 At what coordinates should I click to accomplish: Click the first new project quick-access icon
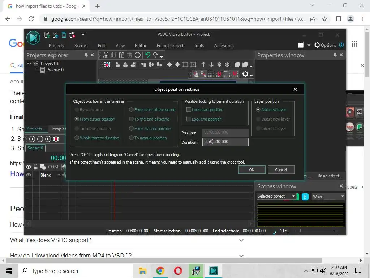pyautogui.click(x=47, y=35)
